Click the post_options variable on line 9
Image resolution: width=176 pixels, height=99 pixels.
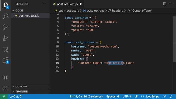click(x=84, y=42)
